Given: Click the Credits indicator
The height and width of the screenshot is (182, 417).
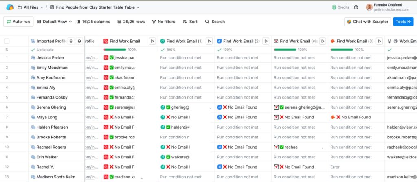Looking at the screenshot, I should [341, 7].
